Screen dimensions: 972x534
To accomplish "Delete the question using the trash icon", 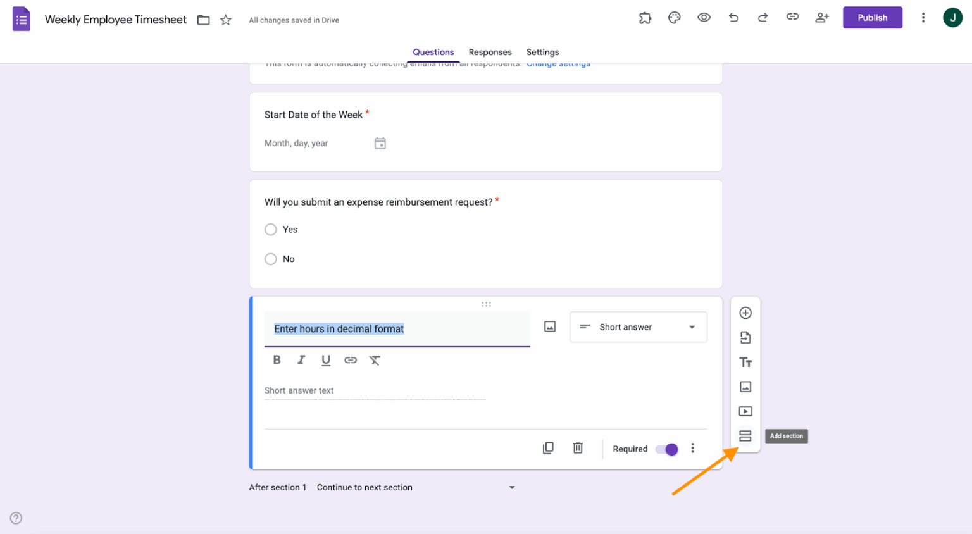I will [577, 447].
